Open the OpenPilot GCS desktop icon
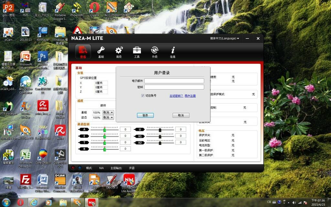This screenshot has height=207, width=331. coord(60,158)
